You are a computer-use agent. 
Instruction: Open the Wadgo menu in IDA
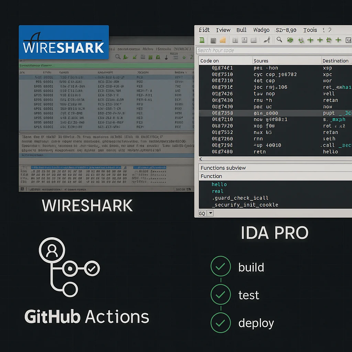click(261, 30)
